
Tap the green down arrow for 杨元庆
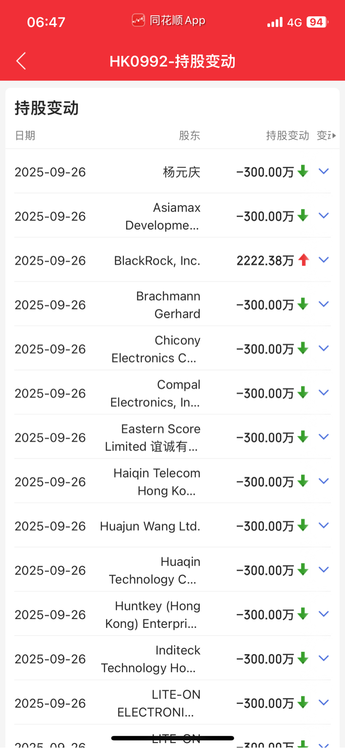(303, 171)
